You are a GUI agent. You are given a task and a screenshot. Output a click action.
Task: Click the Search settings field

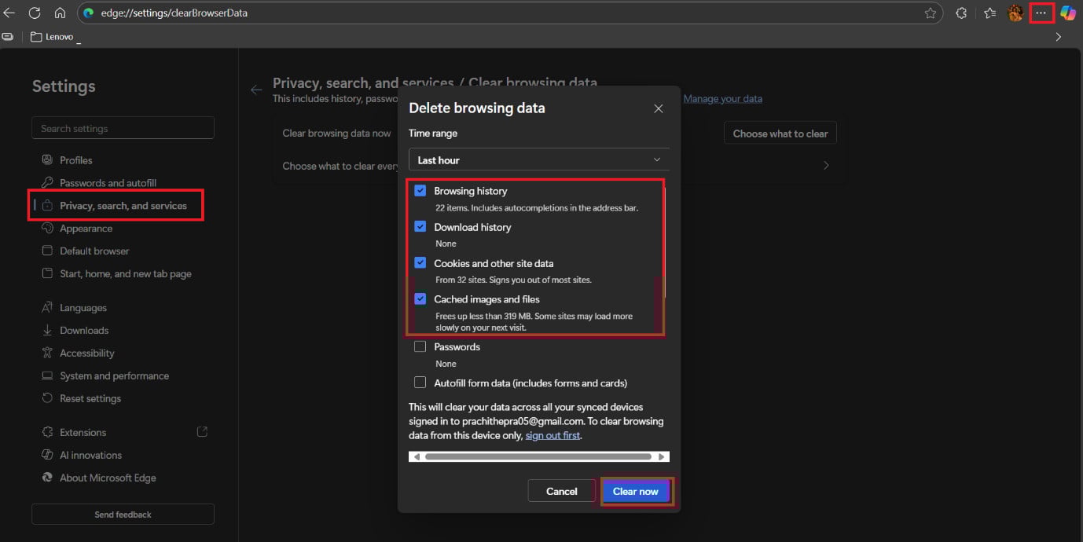123,128
